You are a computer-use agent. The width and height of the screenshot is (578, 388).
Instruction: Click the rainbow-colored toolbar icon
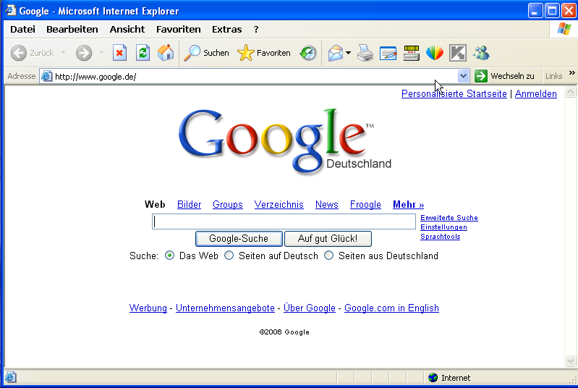pyautogui.click(x=435, y=53)
